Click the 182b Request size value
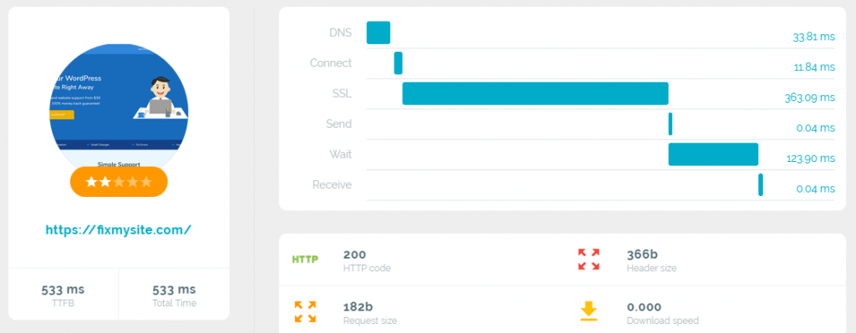 point(358,307)
